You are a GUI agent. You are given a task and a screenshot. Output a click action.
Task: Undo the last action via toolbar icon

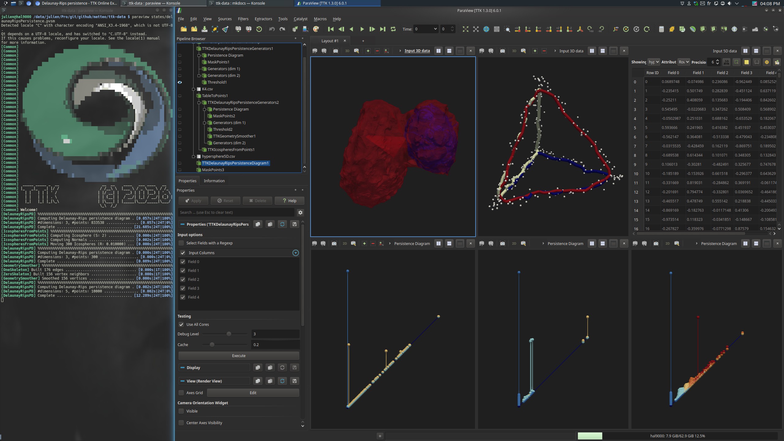(x=271, y=29)
